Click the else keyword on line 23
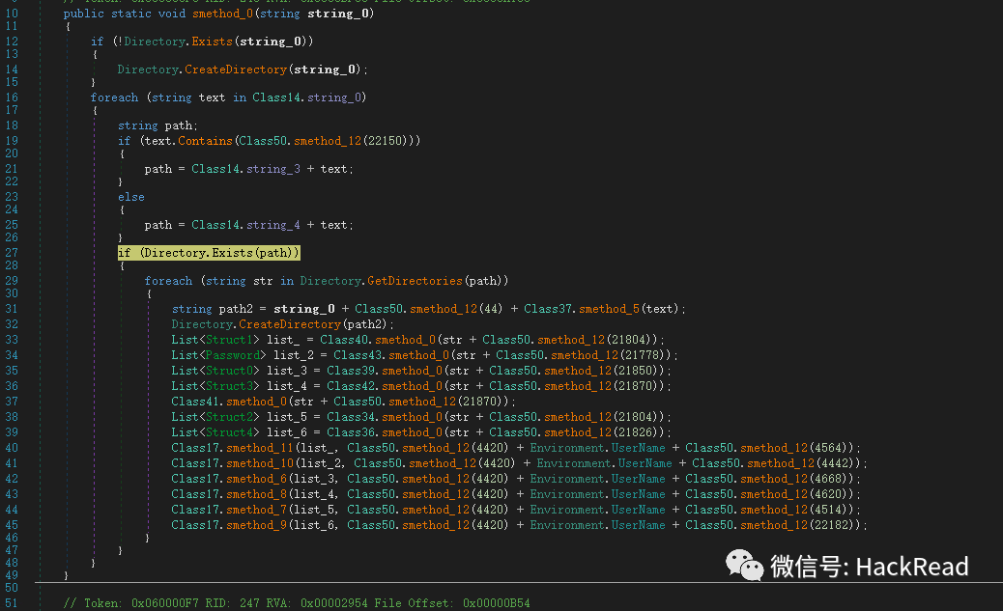Image resolution: width=1003 pixels, height=611 pixels. pos(131,198)
